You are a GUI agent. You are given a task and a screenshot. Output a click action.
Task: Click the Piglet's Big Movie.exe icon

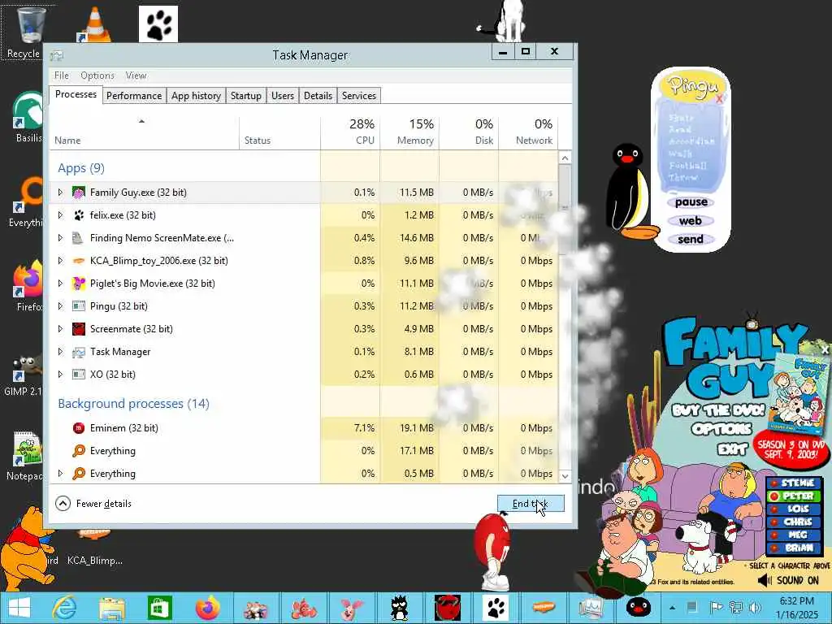(x=79, y=284)
